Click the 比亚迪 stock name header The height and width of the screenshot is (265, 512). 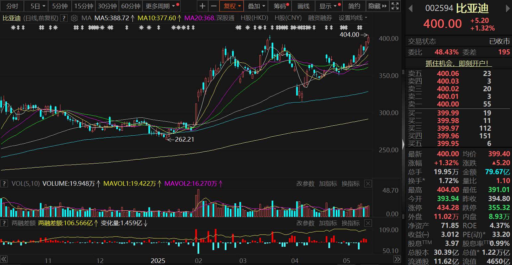472,9
